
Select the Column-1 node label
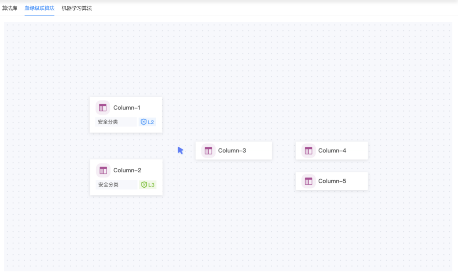click(127, 108)
